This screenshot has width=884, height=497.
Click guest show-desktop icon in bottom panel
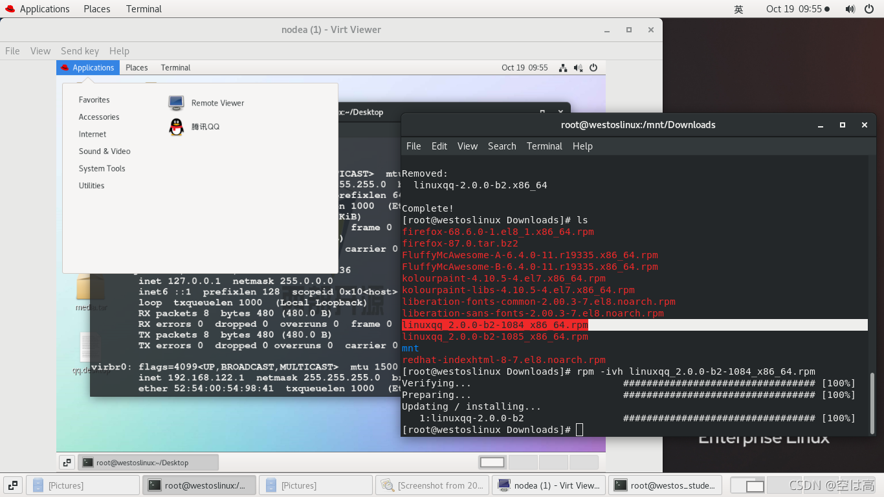[67, 463]
